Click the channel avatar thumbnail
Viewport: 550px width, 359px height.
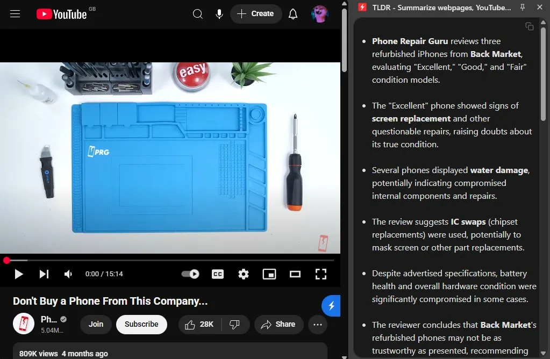(x=24, y=325)
